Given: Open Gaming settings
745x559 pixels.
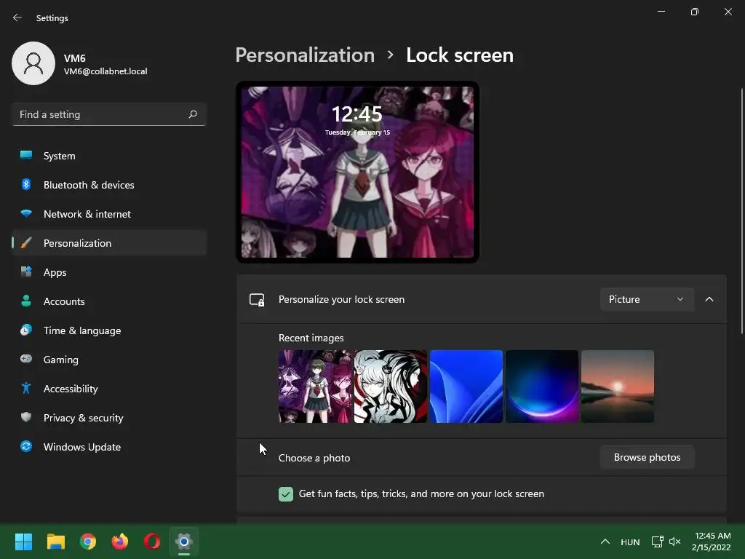Looking at the screenshot, I should point(109,360).
